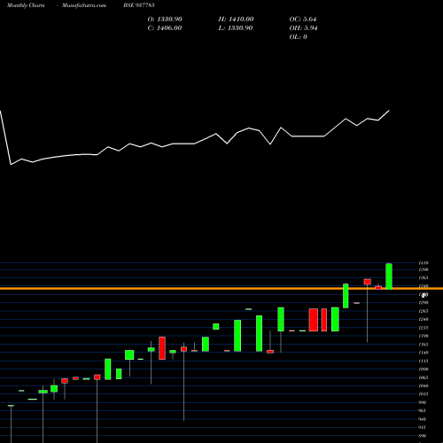Click the orange horizontal price line
The height and width of the screenshot is (443, 443).
(x=221, y=288)
